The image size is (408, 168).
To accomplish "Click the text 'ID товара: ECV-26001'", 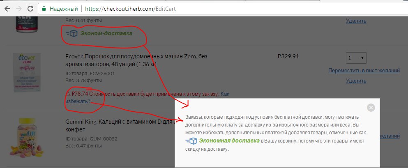I will tap(90, 74).
